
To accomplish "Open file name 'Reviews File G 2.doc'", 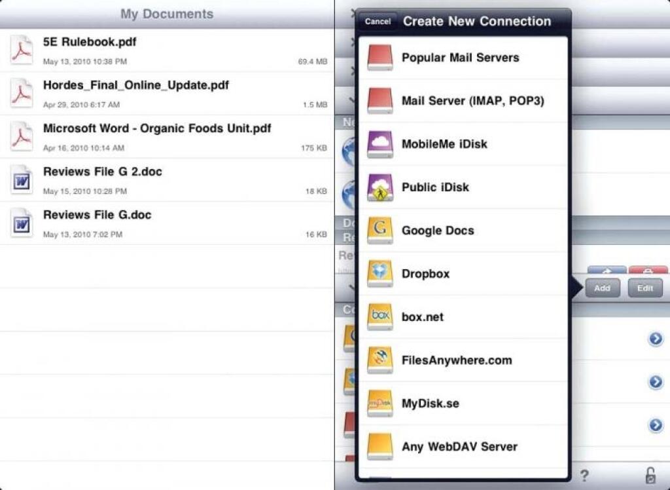I will pos(103,172).
